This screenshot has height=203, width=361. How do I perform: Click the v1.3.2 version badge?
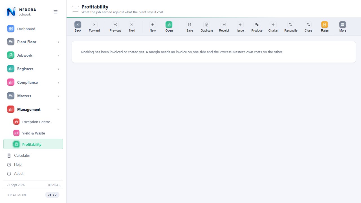(52, 195)
